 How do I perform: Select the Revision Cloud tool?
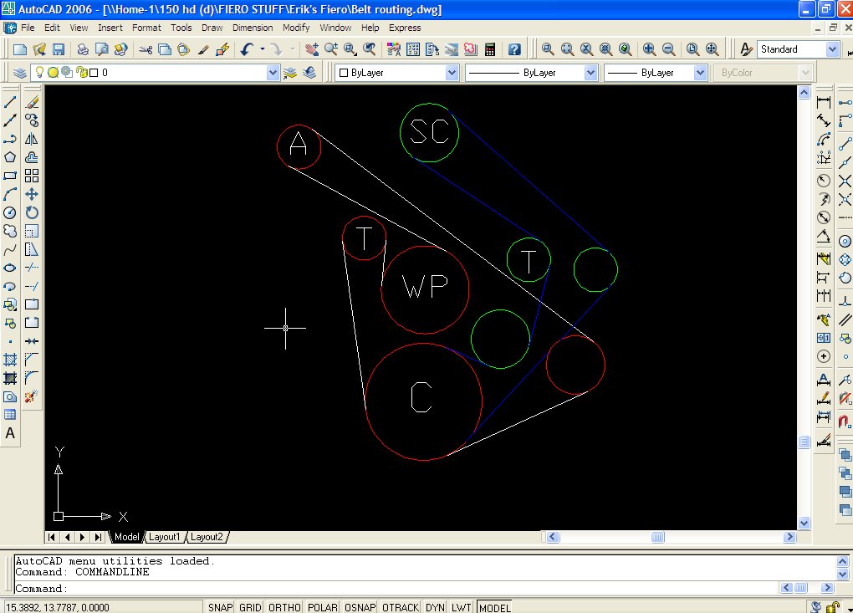coord(10,231)
